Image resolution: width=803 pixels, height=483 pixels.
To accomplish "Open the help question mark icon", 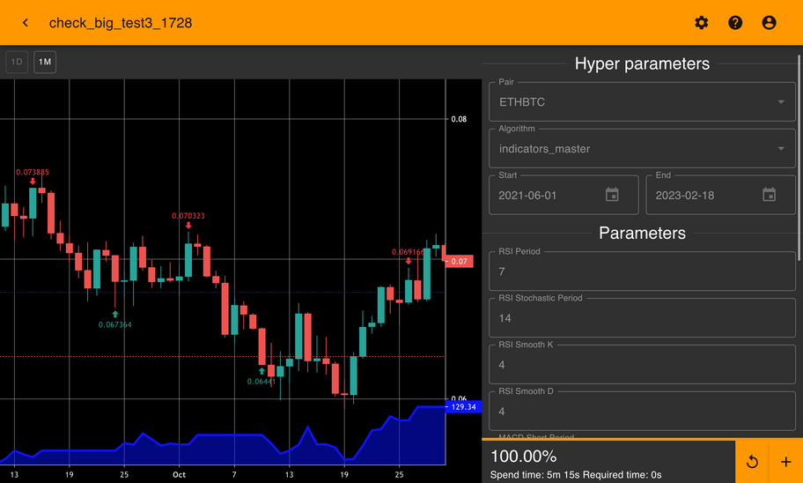I will coord(735,23).
